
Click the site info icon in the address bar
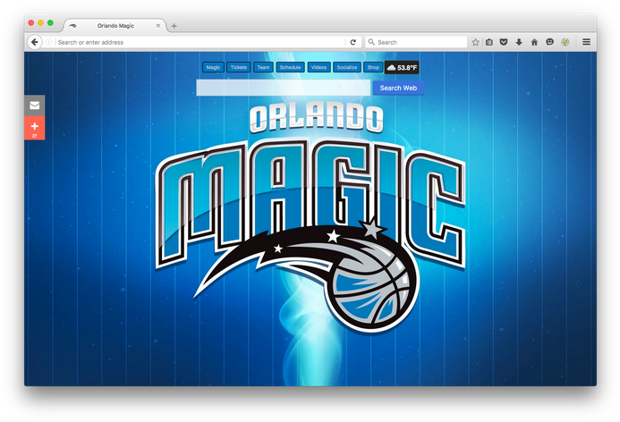(48, 42)
